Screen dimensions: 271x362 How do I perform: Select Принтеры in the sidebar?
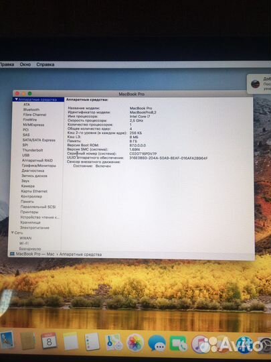tap(29, 212)
